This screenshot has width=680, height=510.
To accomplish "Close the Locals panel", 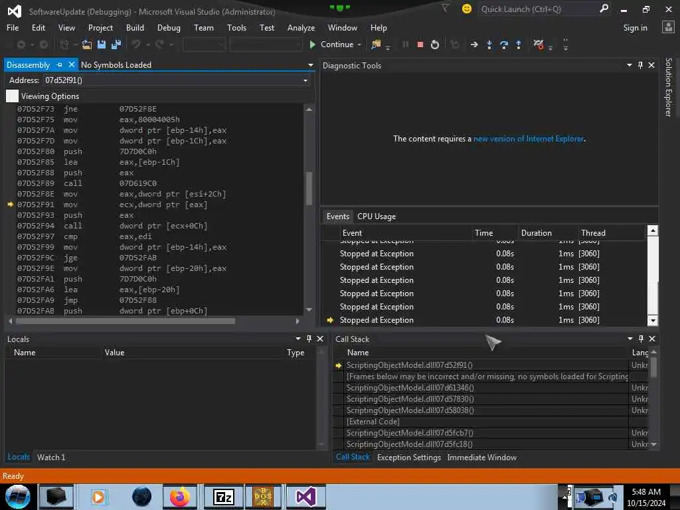I will click(x=320, y=339).
